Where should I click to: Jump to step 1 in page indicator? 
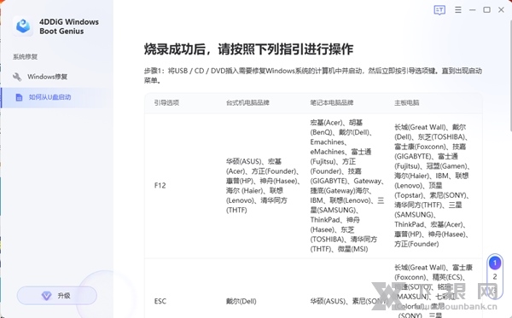click(x=495, y=263)
